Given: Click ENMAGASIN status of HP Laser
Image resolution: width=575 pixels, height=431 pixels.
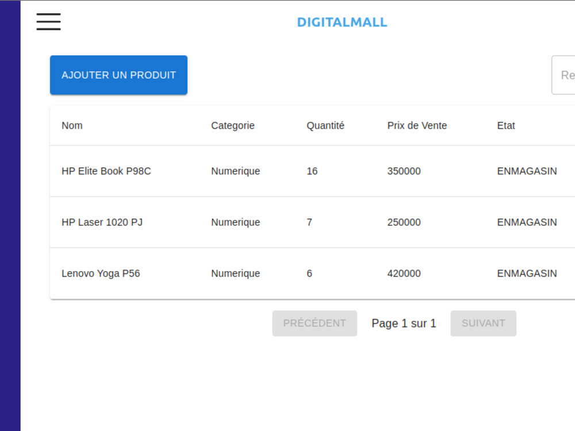Looking at the screenshot, I should (527, 222).
